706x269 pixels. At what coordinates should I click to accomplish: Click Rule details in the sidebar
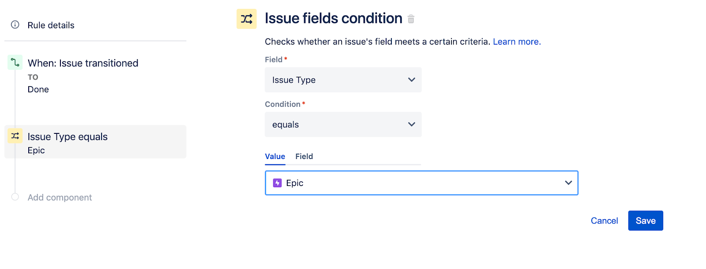[x=51, y=25]
